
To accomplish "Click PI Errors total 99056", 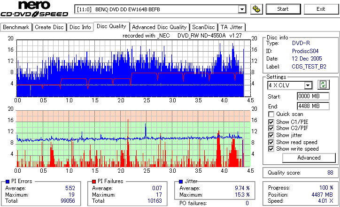I will (x=68, y=201).
